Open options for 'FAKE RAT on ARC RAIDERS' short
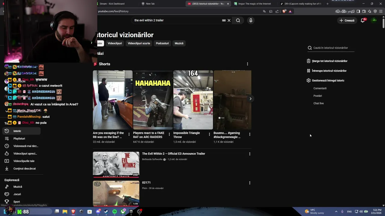385x216 pixels. tap(169, 134)
